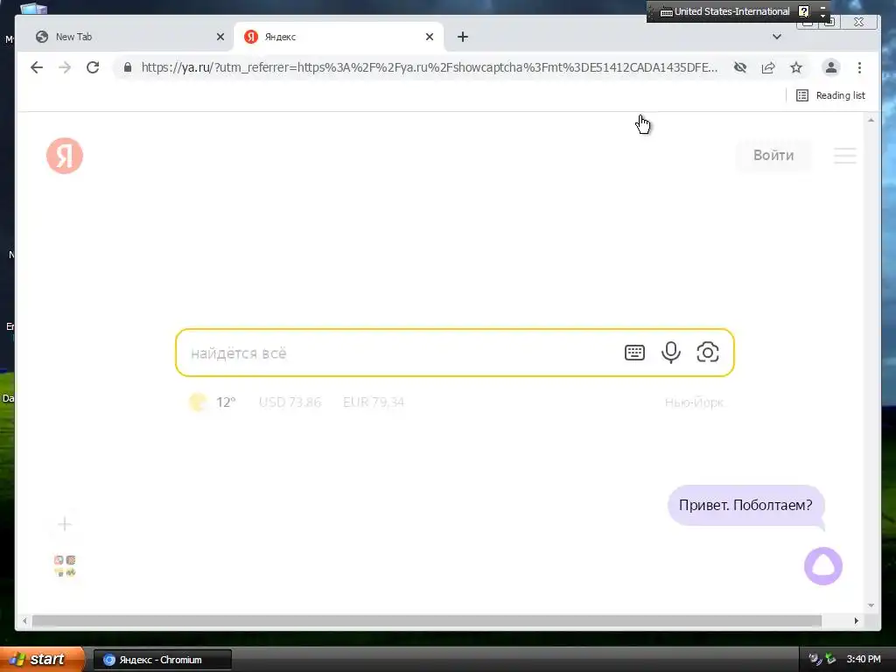
Task: Open the USD 73.86 rate
Action: [290, 402]
